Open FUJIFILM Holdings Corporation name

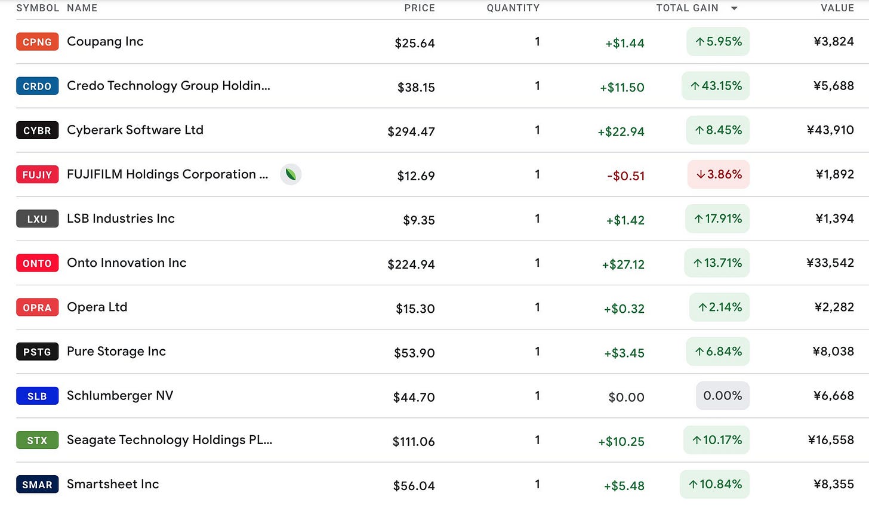pyautogui.click(x=167, y=174)
